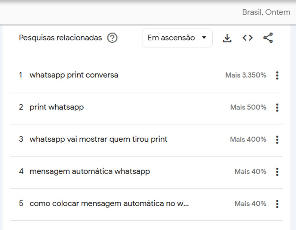Open the kebab menu for 'whatsapp print conversa'
The height and width of the screenshot is (230, 296).
[x=277, y=75]
